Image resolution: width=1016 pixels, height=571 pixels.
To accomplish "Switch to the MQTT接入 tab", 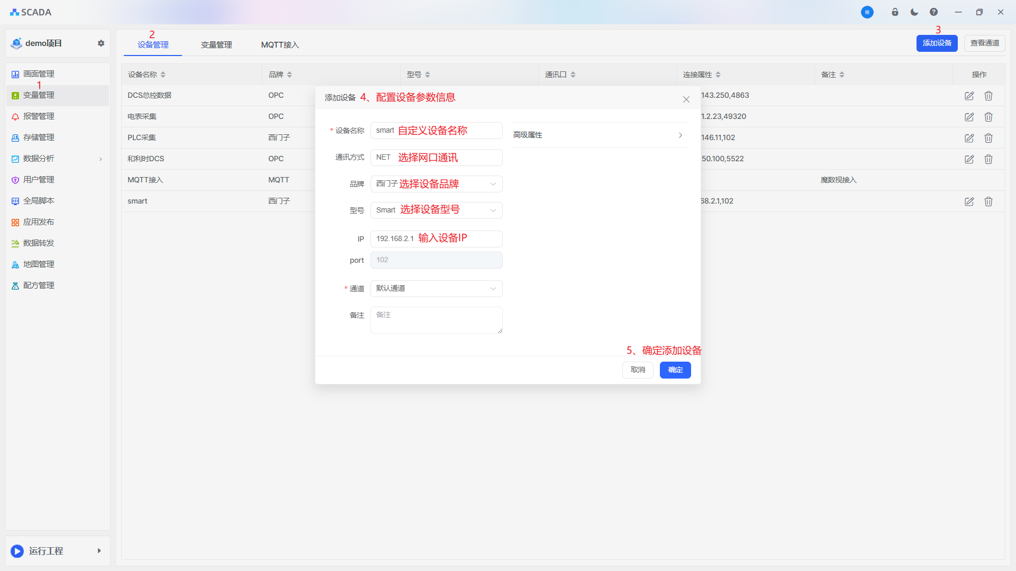I will tap(280, 45).
